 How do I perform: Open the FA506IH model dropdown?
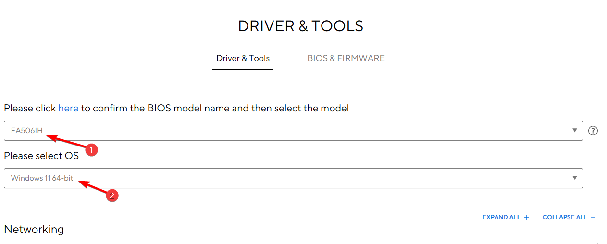tap(294, 131)
